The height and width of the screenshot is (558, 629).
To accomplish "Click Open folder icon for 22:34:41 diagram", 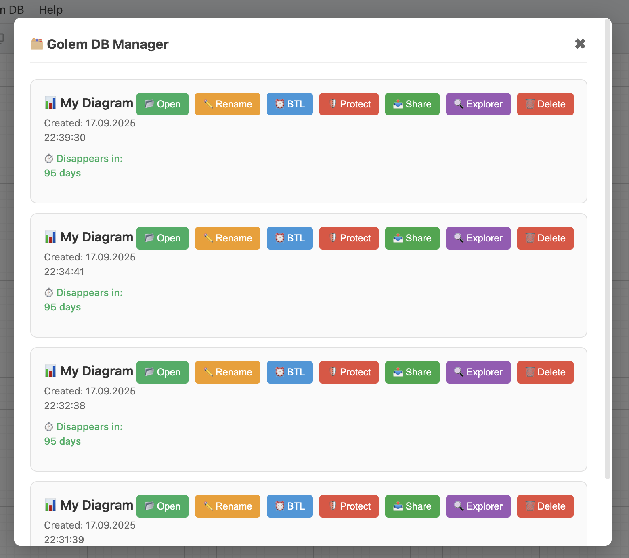I will tap(149, 238).
